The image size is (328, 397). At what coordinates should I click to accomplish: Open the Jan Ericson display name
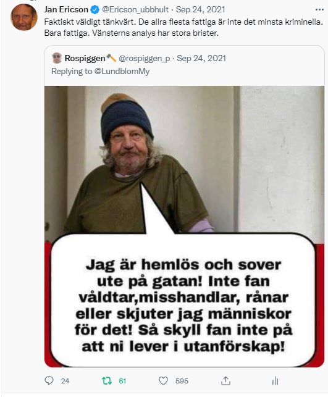66,10
